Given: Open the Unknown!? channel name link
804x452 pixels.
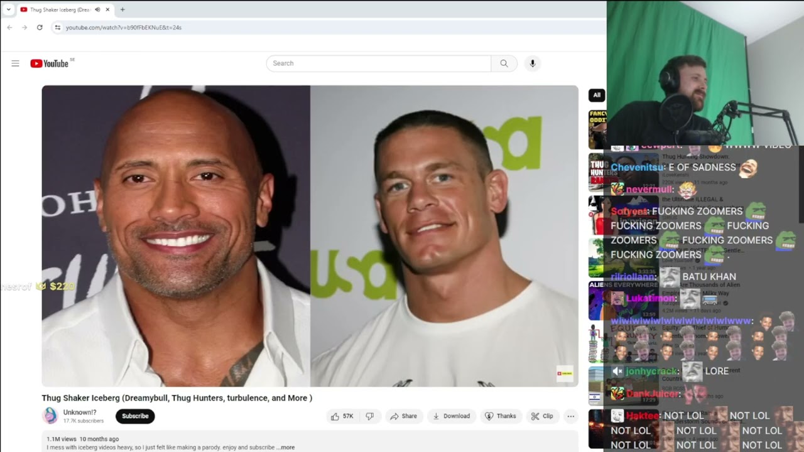Looking at the screenshot, I should [x=80, y=412].
